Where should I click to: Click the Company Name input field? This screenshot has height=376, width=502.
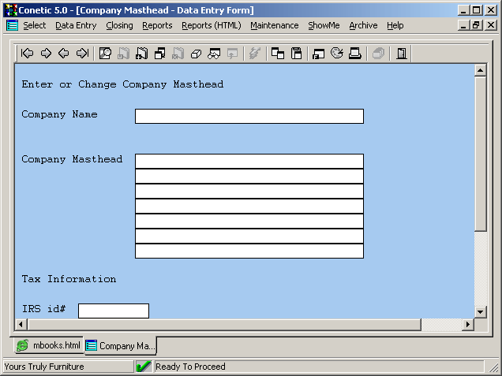pyautogui.click(x=249, y=117)
